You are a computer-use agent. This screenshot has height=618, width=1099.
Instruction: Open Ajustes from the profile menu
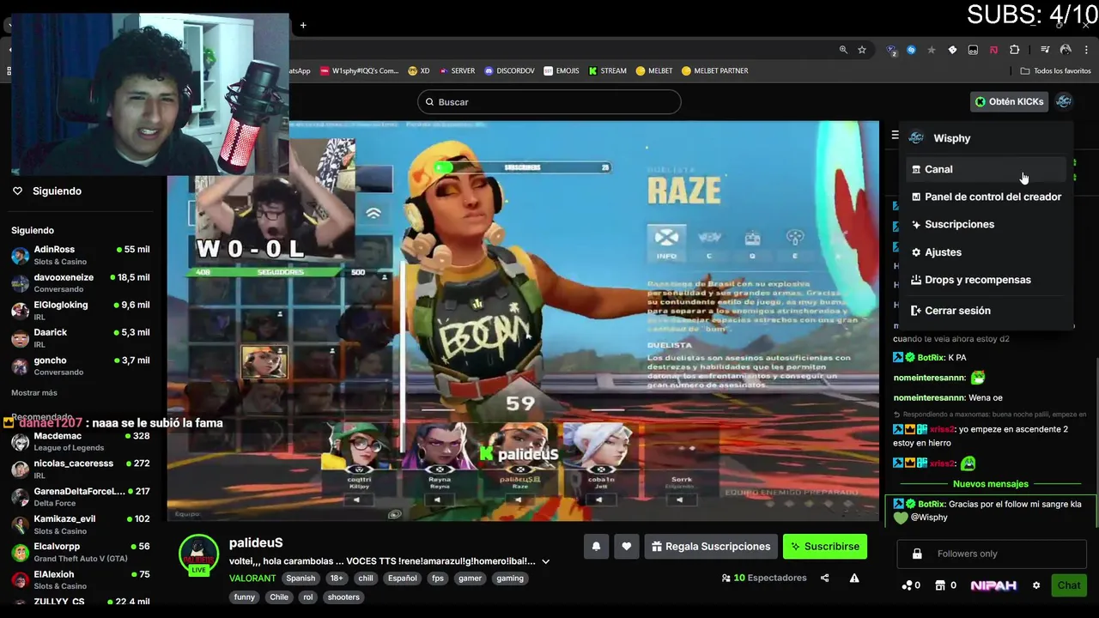pyautogui.click(x=985, y=252)
